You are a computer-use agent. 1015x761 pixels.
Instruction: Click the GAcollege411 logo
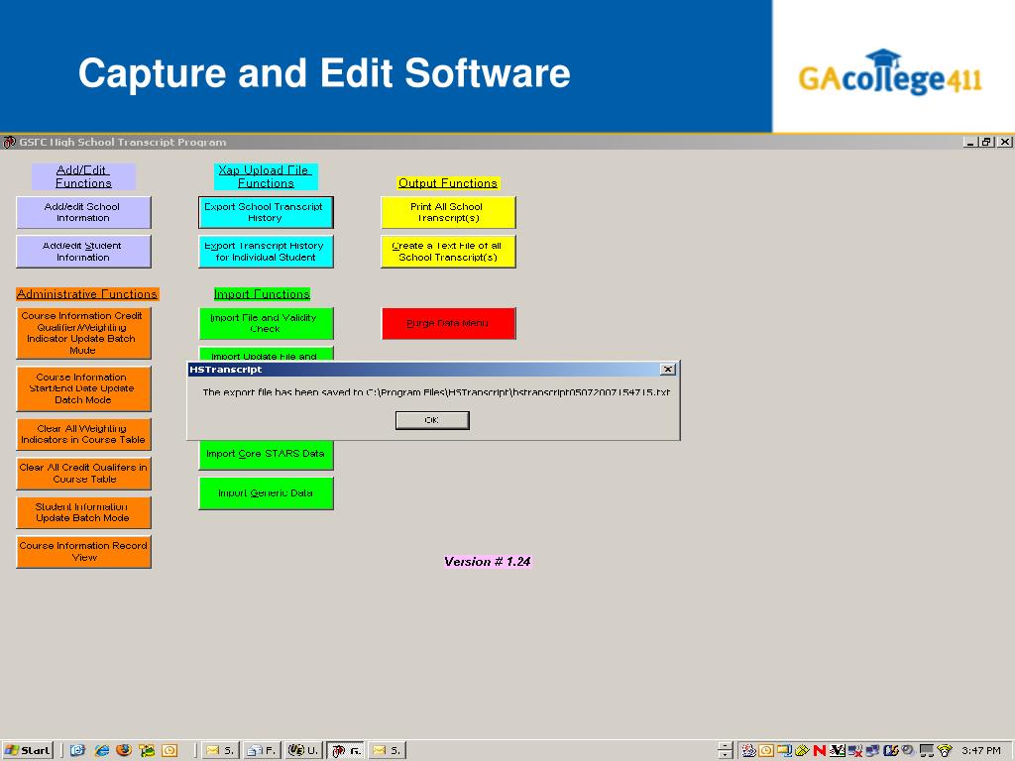pos(890,72)
